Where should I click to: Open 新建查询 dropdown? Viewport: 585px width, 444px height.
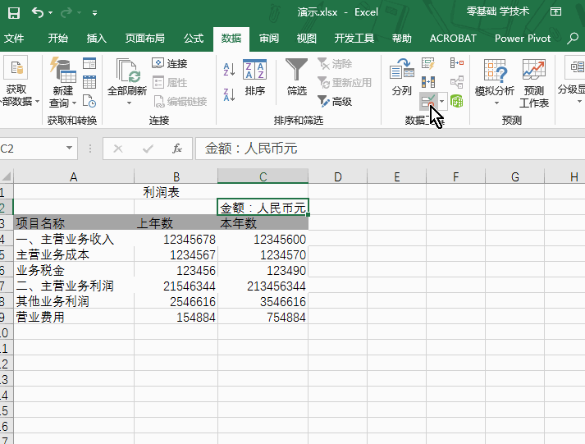[62, 81]
